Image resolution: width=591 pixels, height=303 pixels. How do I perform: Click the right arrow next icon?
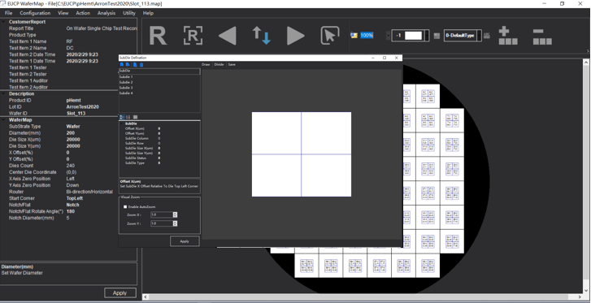click(x=296, y=36)
